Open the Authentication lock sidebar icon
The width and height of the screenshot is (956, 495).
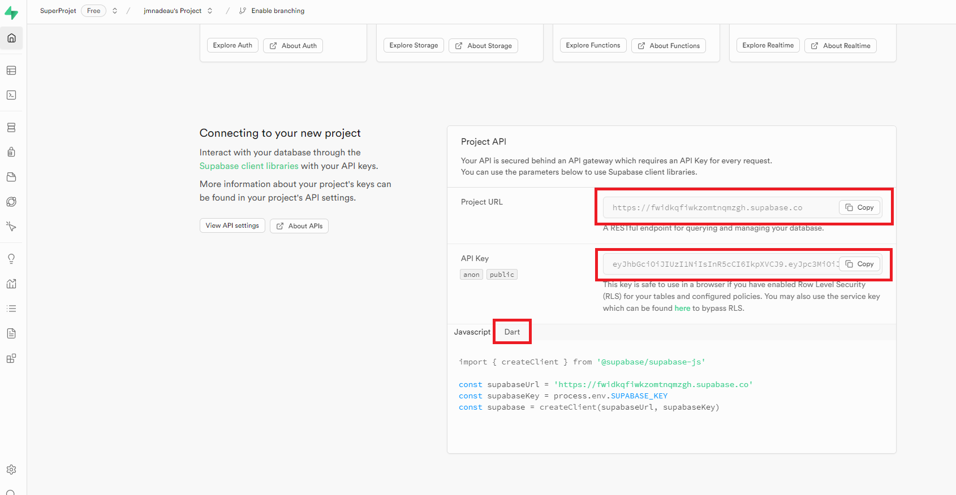click(11, 152)
